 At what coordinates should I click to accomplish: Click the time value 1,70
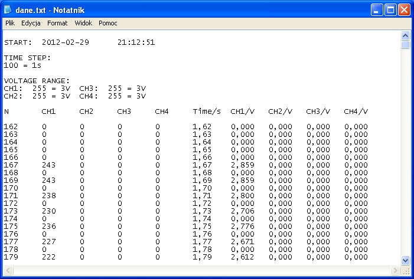point(202,188)
